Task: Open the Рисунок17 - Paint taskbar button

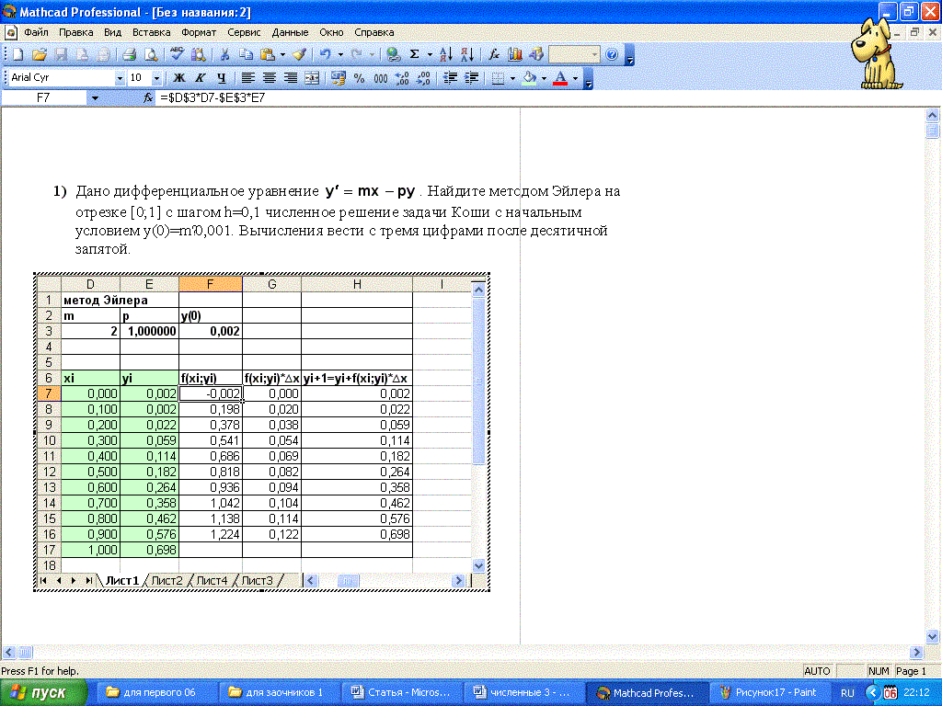Action: point(773,692)
